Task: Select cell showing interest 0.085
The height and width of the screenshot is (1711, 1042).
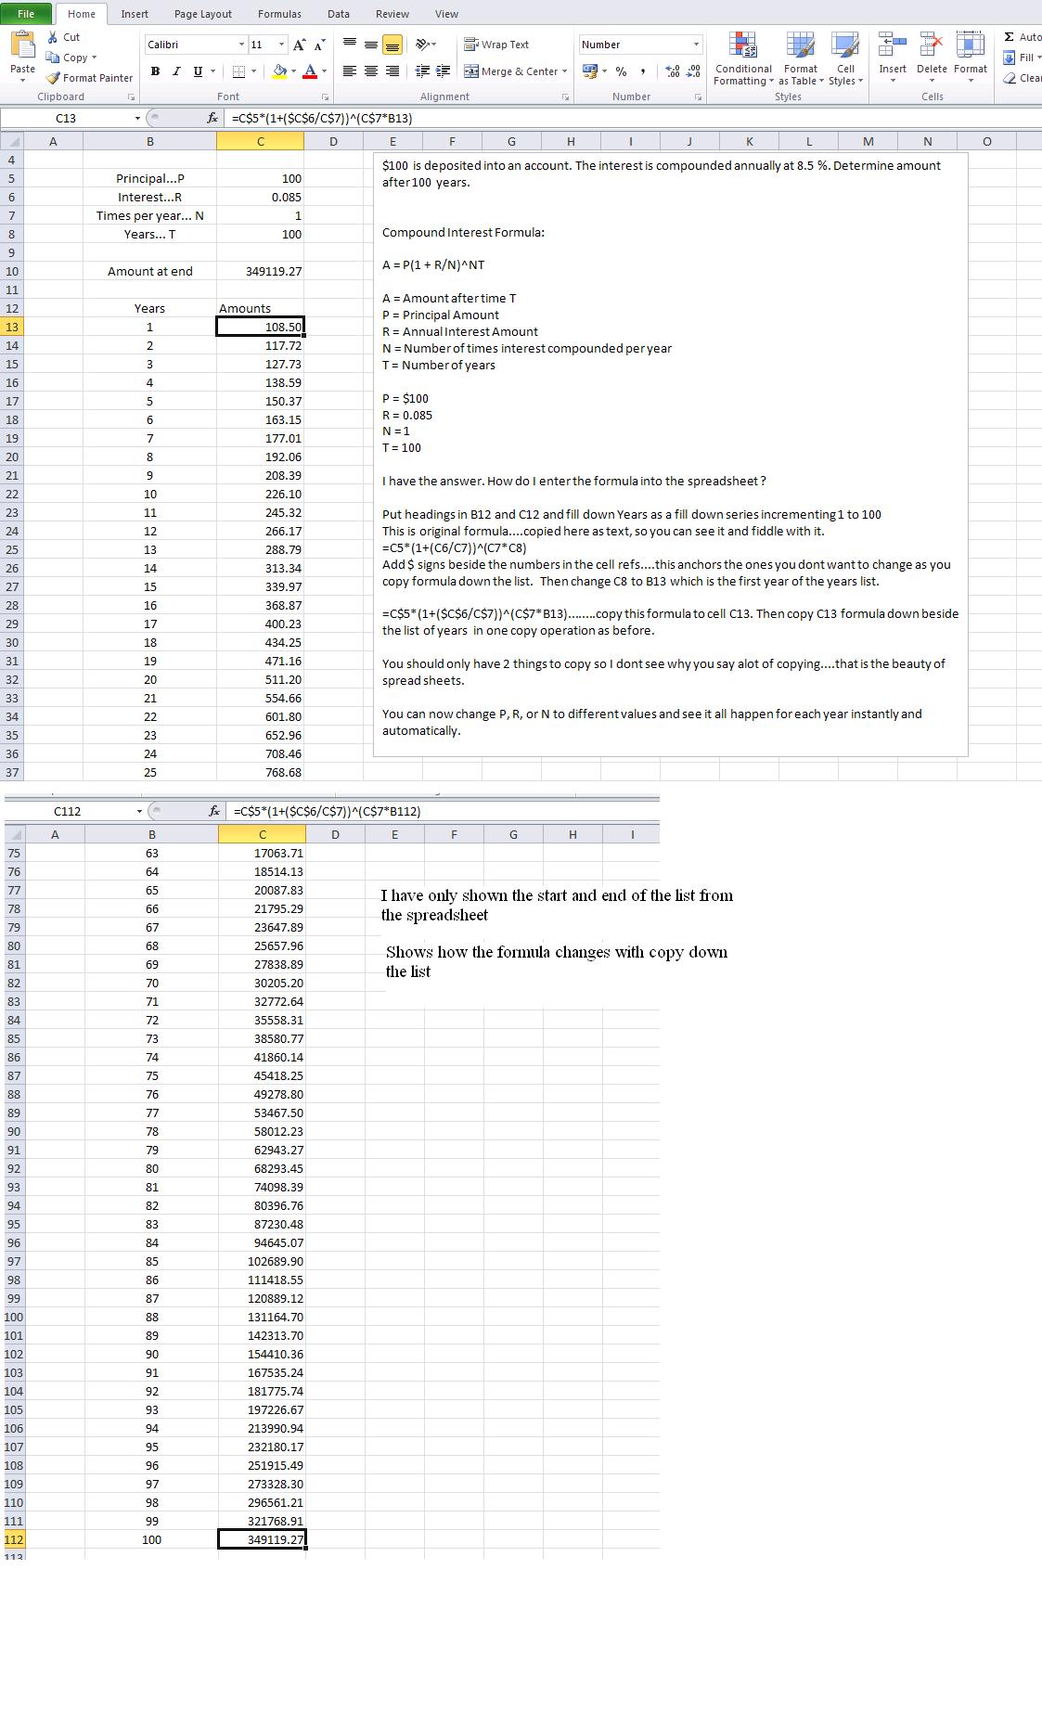Action: 261,197
